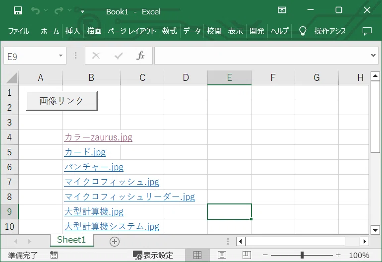The image size is (382, 262).
Task: Expand Customize Quick Access Toolbar menu
Action: 82,11
